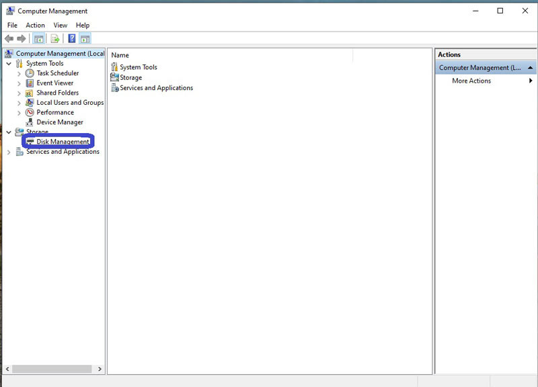538x387 pixels.
Task: Click More Actions in the Actions pane
Action: (x=471, y=81)
